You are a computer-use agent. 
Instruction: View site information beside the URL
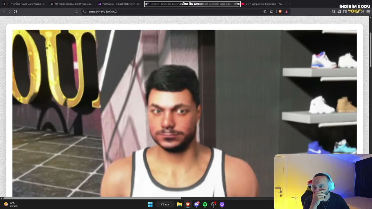click(x=84, y=12)
